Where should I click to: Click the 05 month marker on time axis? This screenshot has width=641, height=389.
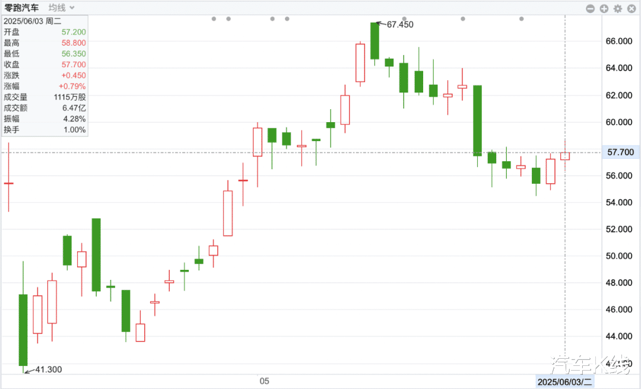[x=264, y=381]
